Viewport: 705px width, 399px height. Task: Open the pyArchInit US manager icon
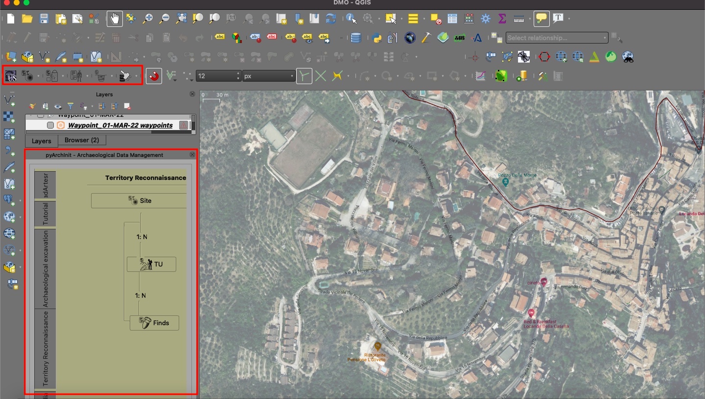pyautogui.click(x=10, y=76)
